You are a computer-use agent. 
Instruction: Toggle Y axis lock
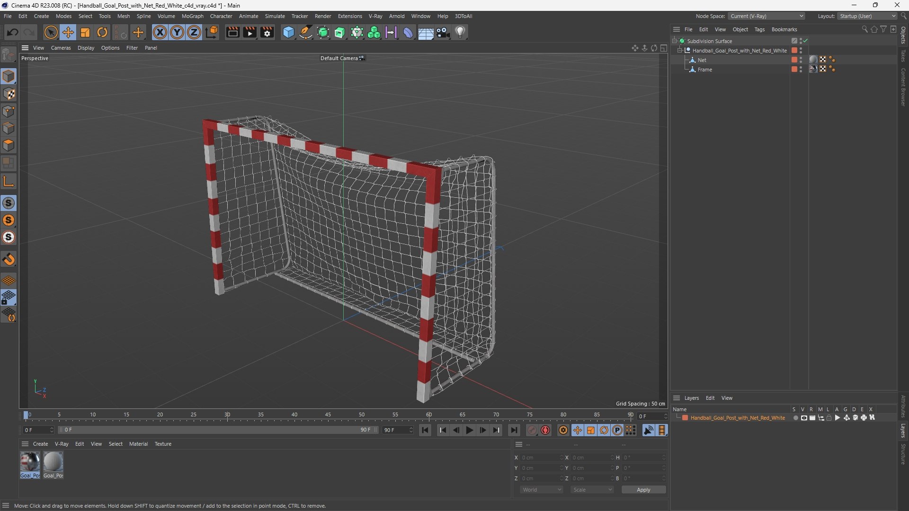tap(177, 32)
